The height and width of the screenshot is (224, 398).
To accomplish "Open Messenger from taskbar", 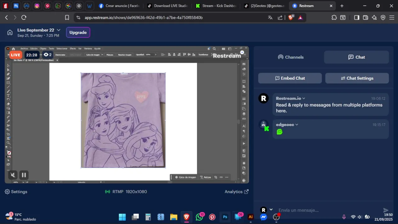I will [x=263, y=217].
